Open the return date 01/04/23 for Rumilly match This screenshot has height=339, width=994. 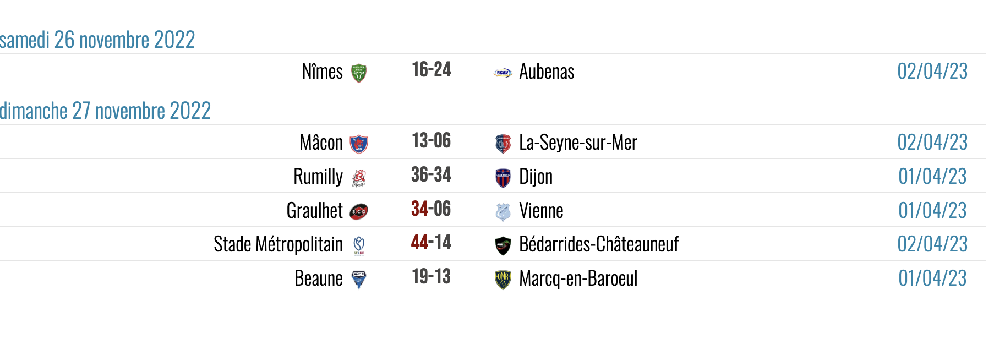pos(932,177)
